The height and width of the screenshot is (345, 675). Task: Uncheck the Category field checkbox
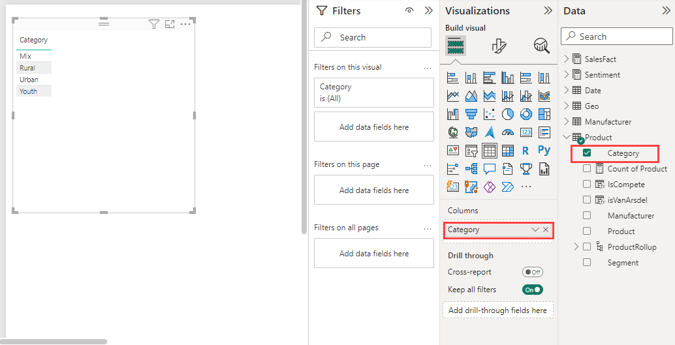point(587,153)
